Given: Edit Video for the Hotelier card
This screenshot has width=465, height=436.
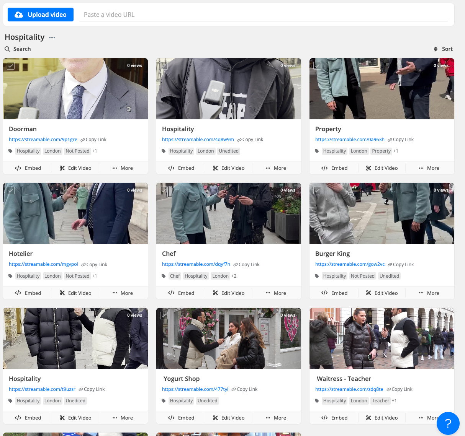Looking at the screenshot, I should tap(75, 293).
